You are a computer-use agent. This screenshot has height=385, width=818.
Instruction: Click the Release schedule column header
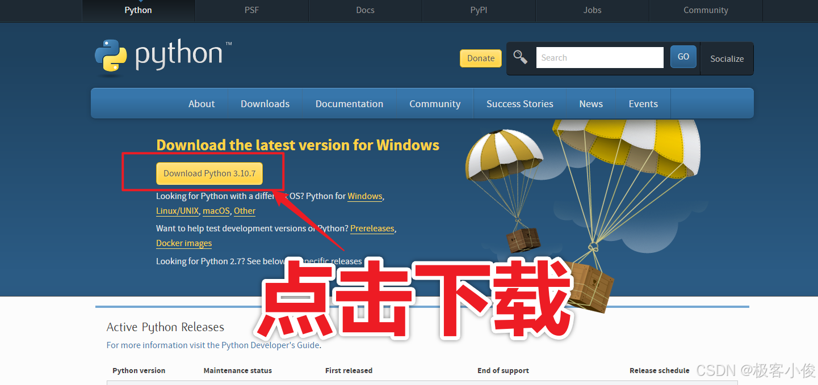[660, 370]
